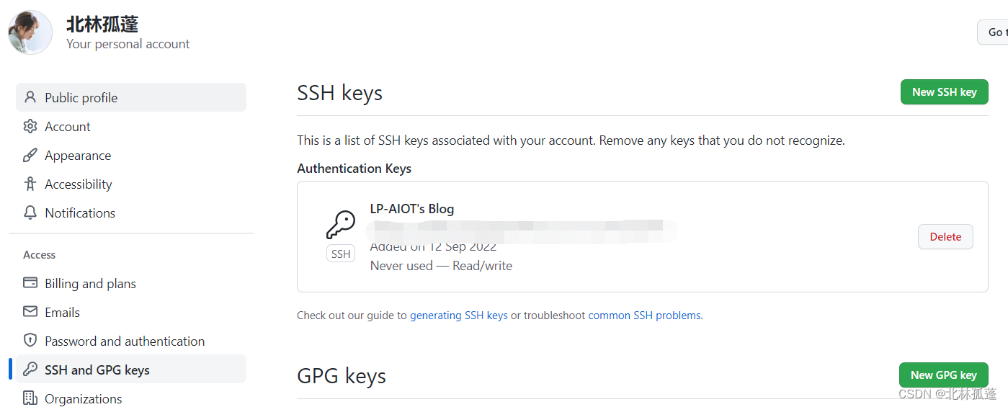Click the key icon beside SSH and GPG keys
The width and height of the screenshot is (1008, 407).
pyautogui.click(x=30, y=370)
